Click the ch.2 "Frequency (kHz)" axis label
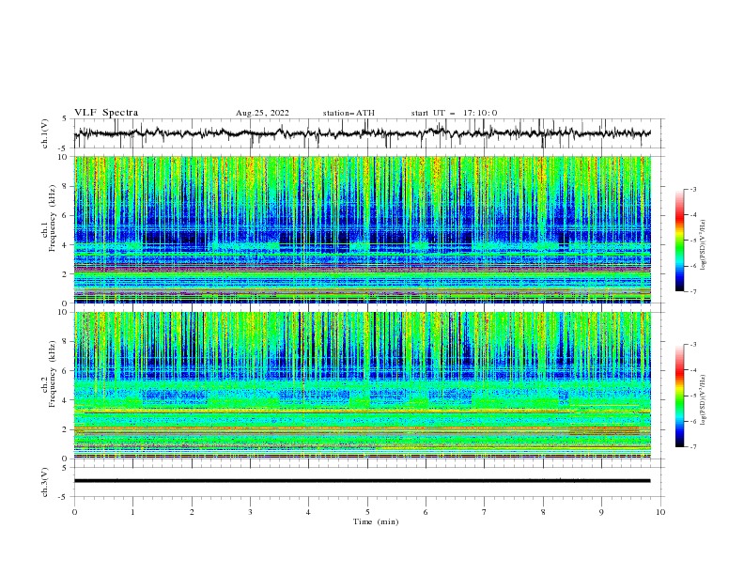The width and height of the screenshot is (744, 575). pos(53,373)
